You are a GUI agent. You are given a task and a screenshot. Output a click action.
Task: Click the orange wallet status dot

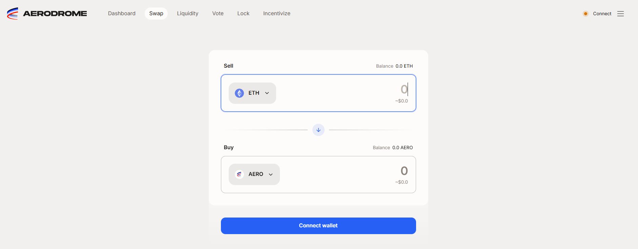coord(585,14)
